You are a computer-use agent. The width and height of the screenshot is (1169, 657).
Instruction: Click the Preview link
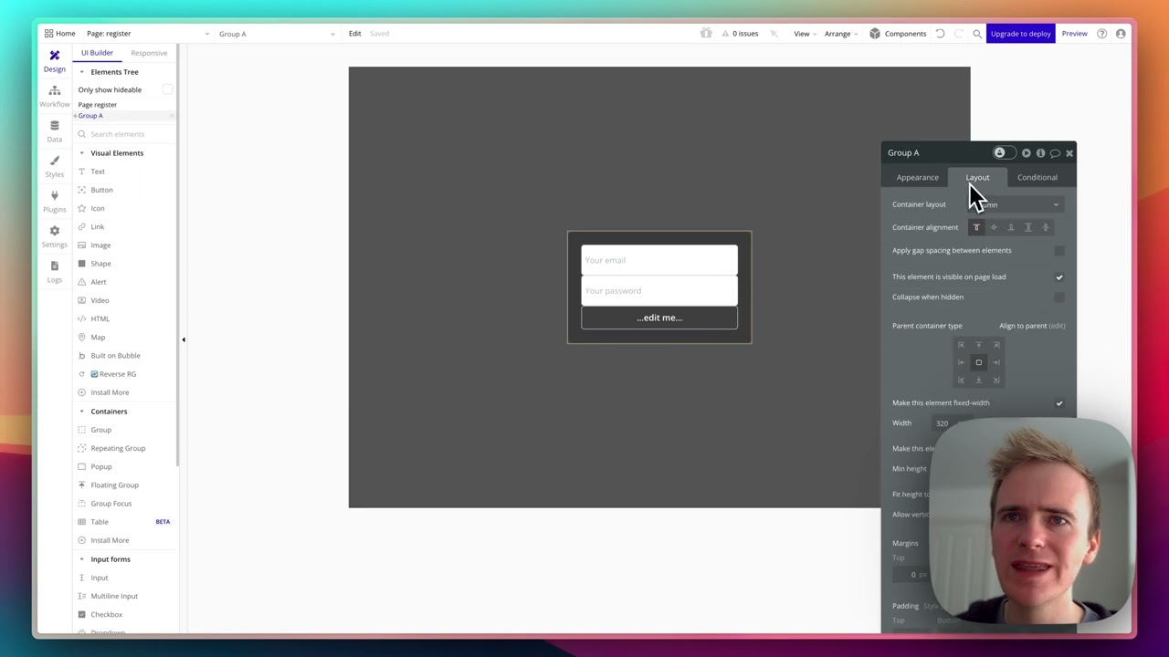(x=1074, y=34)
